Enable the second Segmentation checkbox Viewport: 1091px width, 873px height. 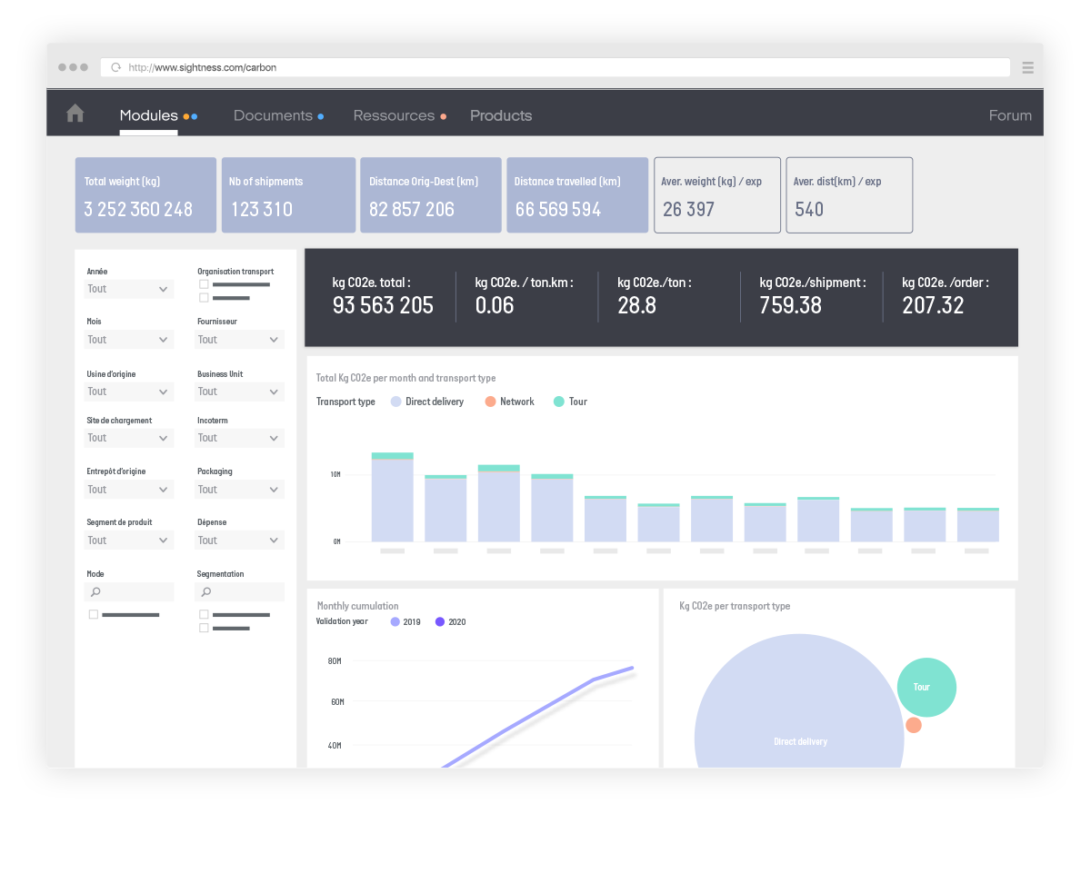(204, 628)
